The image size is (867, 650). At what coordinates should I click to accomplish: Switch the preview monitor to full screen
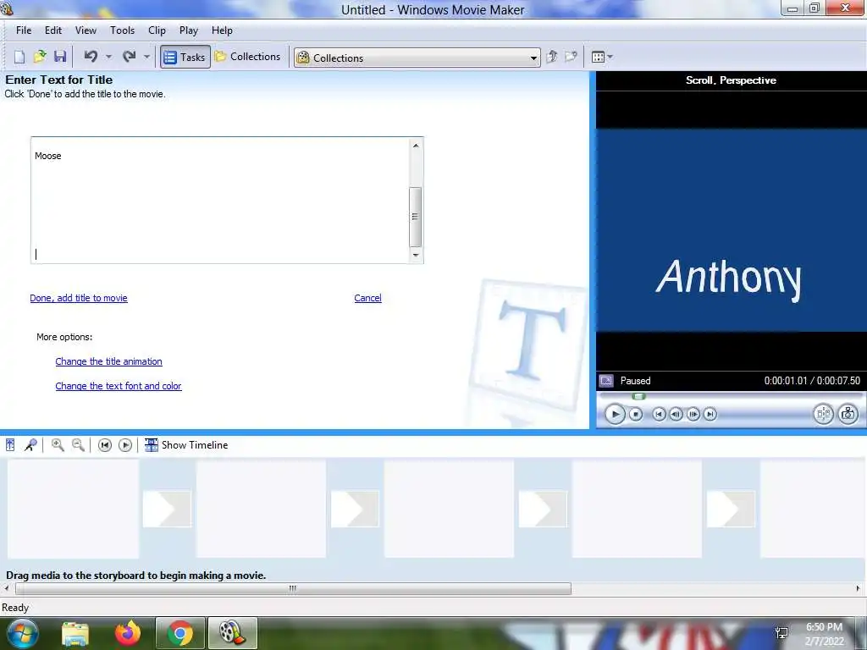coord(606,381)
